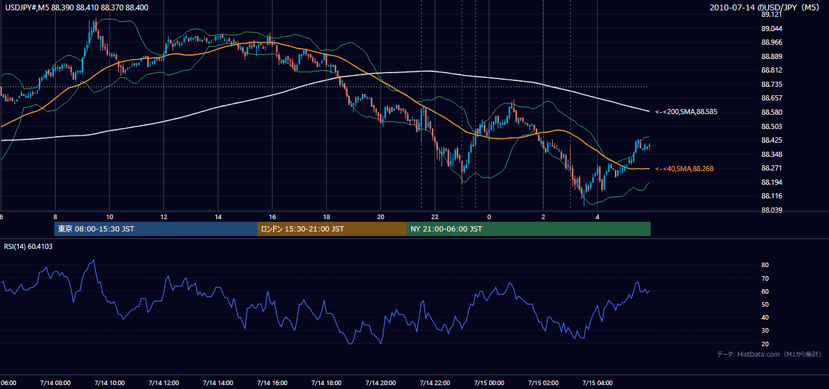Click the 7/14 10:00 bottom time label

click(109, 383)
